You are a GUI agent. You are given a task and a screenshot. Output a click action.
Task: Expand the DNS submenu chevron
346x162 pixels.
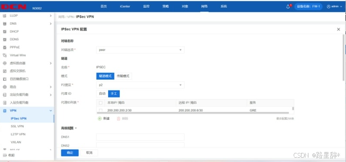(51, 24)
